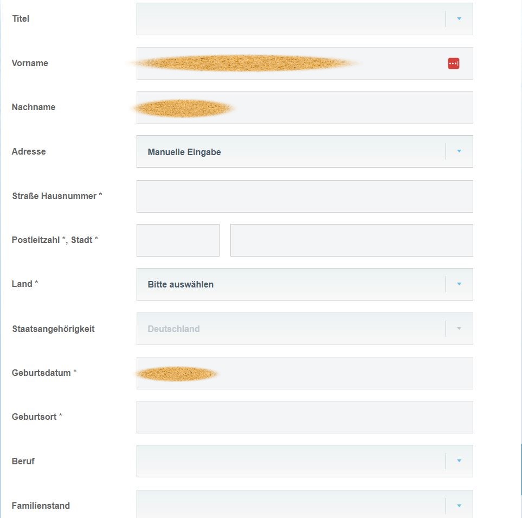Click the Adresse label text
Viewport: 522px width, 518px height.
[x=29, y=151]
